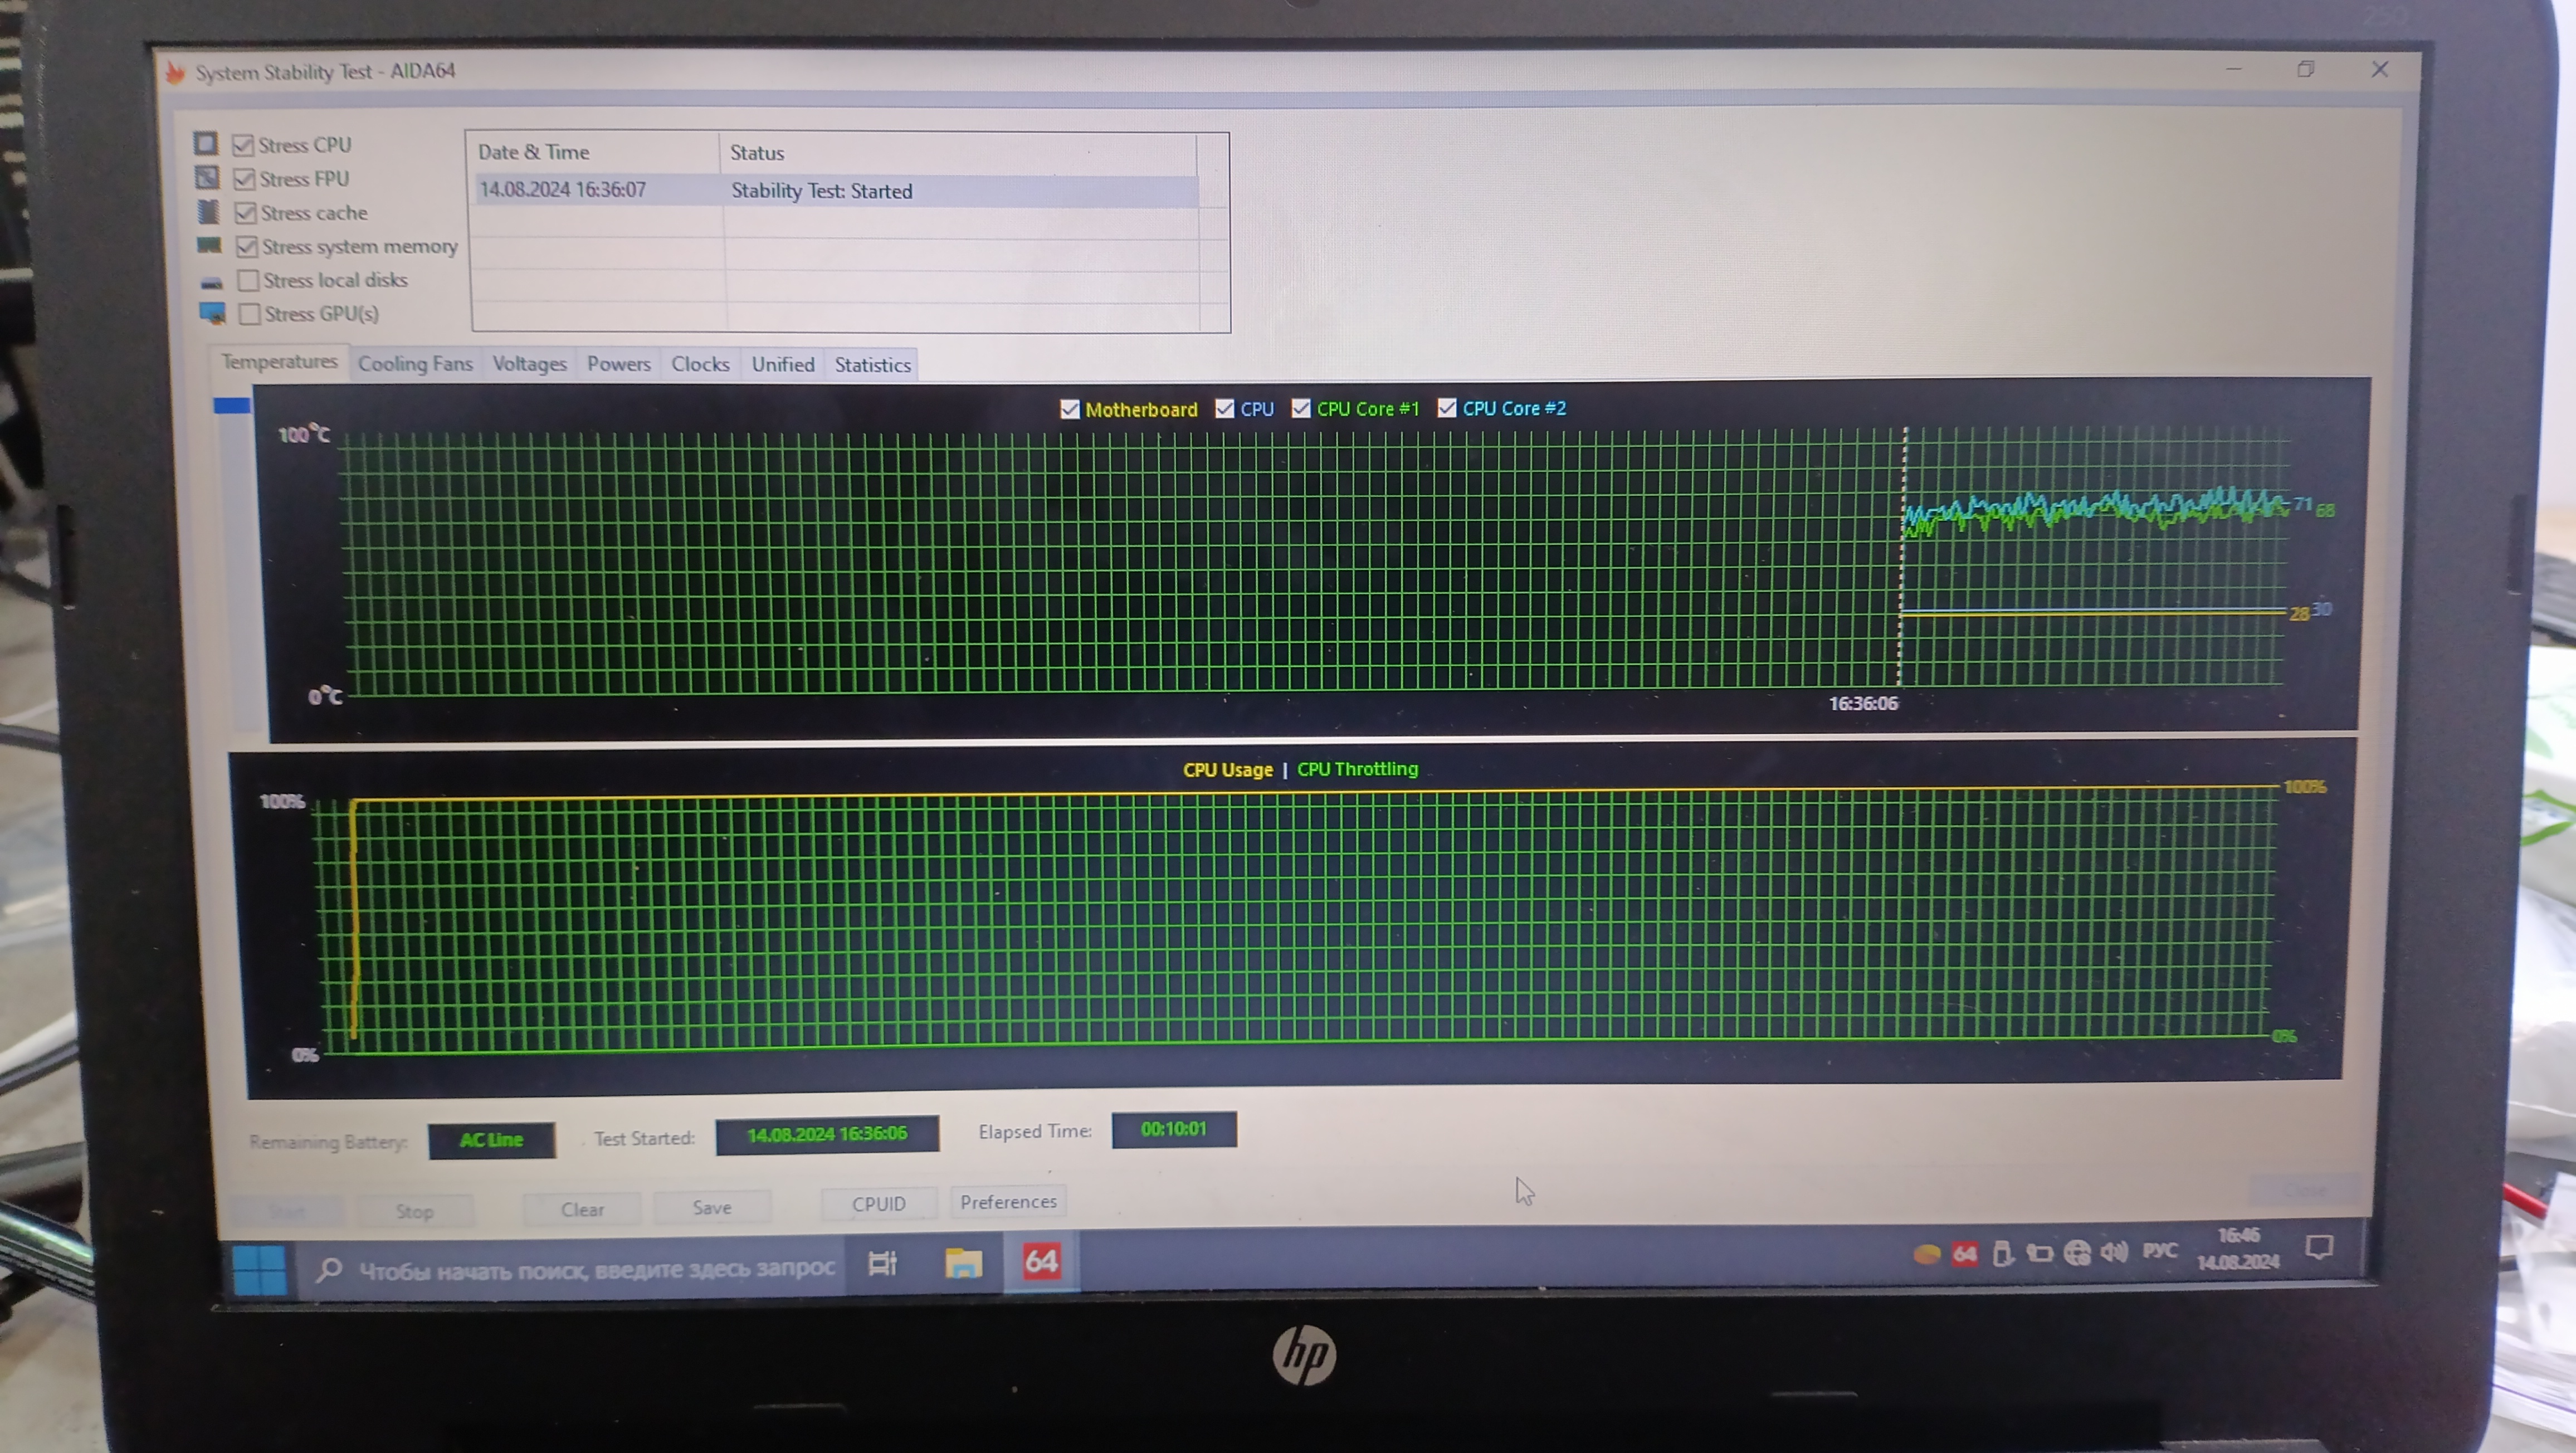
Task: Click the Elapsed Time value 00:10:01
Action: 1174,1129
